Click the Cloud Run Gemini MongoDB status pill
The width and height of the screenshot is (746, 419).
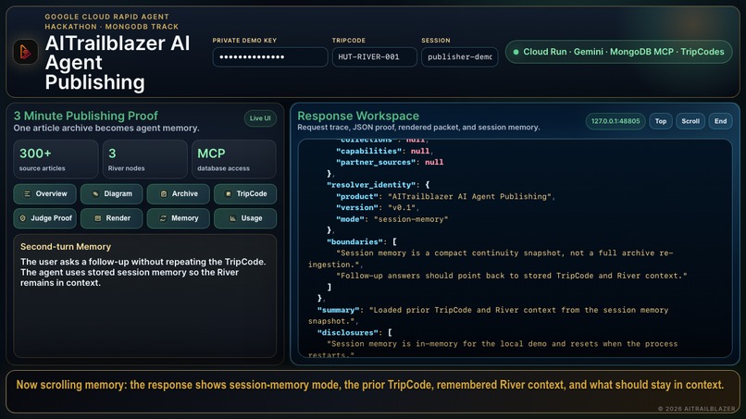point(619,52)
